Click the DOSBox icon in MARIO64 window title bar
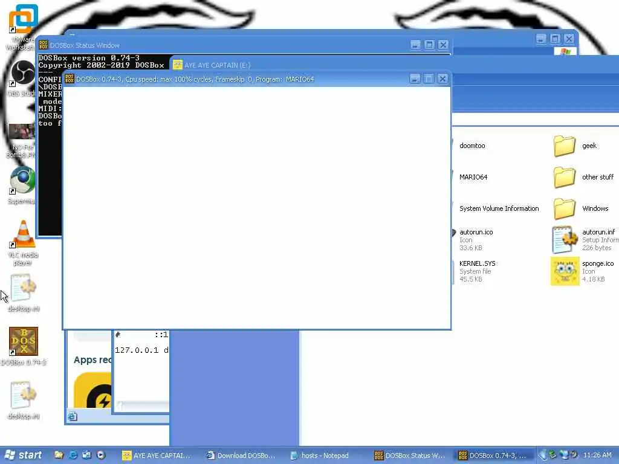Image resolution: width=619 pixels, height=464 pixels. [70, 79]
